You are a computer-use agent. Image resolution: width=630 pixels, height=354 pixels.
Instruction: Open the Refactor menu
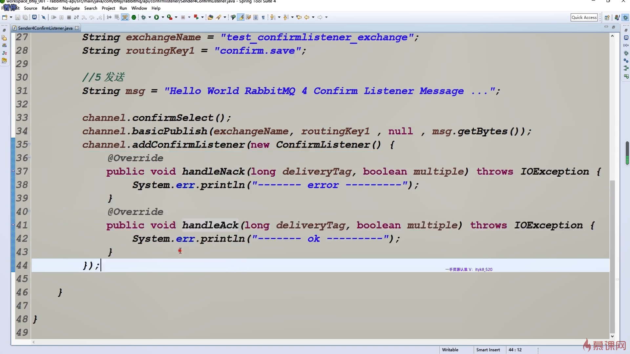point(50,8)
